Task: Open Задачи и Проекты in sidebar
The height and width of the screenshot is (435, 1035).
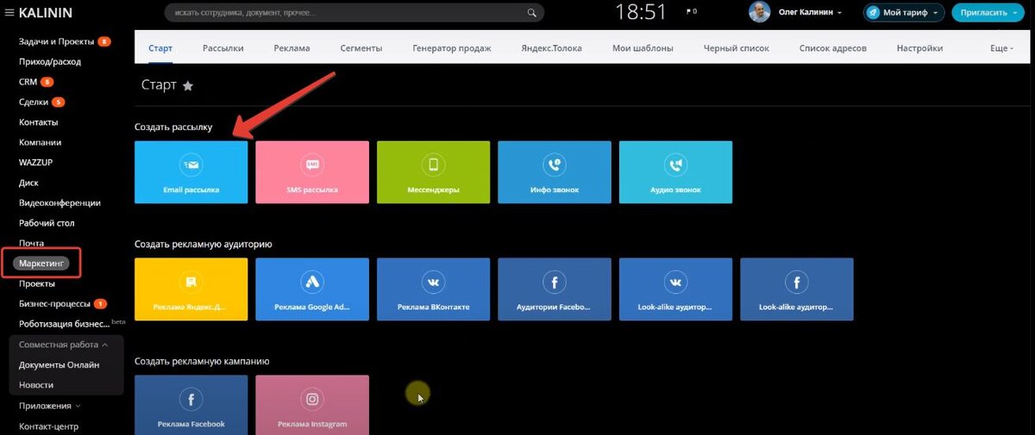Action: pos(57,41)
